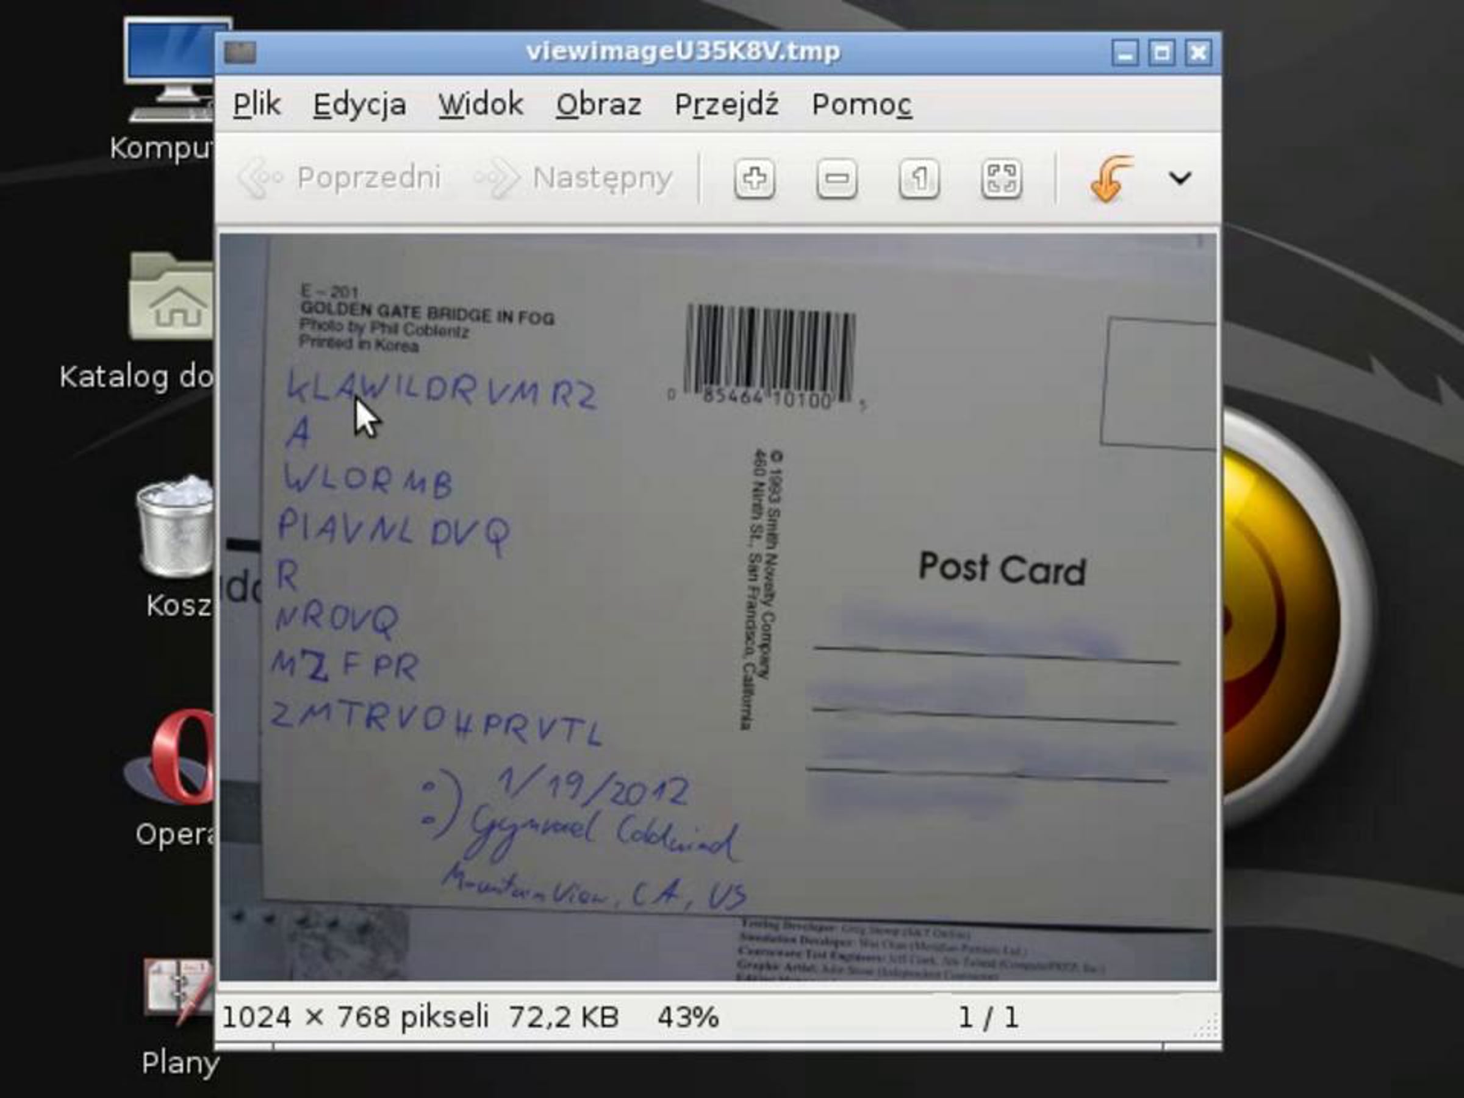This screenshot has height=1098, width=1464.
Task: Click the '1024 × 768 pikseli' status text
Action: click(355, 1017)
